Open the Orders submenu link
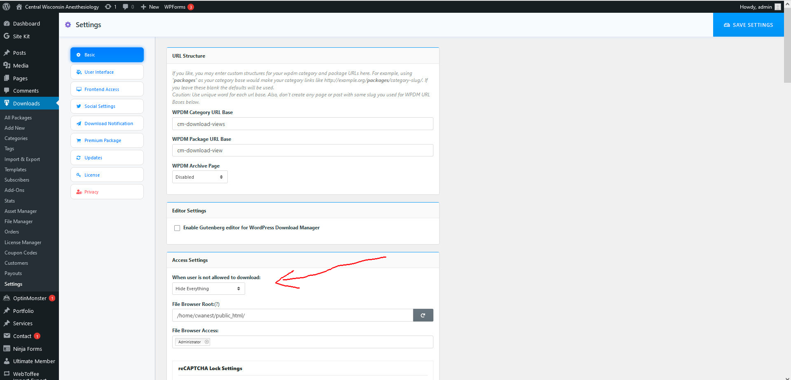Screen dimensions: 791x380 click(x=12, y=232)
